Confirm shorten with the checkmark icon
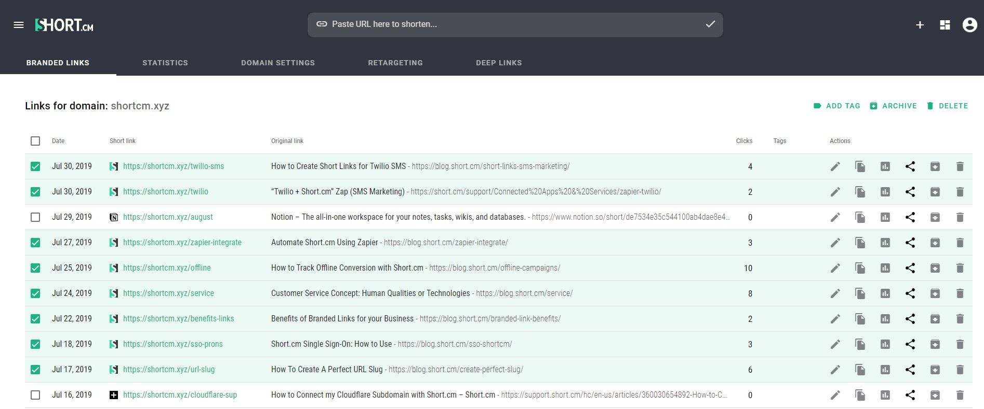 (710, 24)
